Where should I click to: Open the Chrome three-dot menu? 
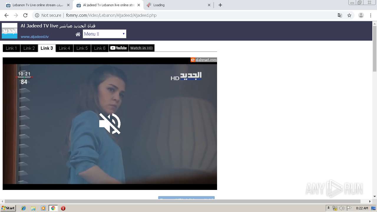pyautogui.click(x=371, y=15)
